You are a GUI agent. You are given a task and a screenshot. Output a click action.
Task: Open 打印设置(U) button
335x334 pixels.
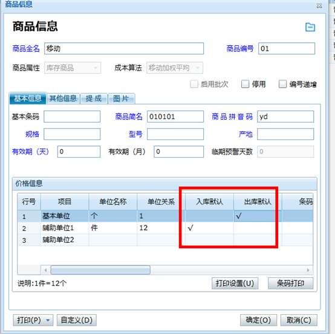[235, 283]
